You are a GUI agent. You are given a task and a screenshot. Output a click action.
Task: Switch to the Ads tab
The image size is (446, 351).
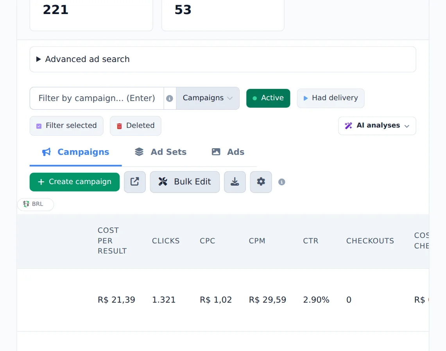tap(228, 152)
